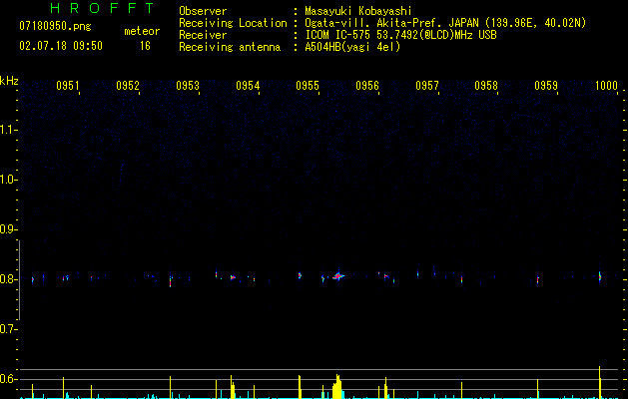
Task: Click the meteor label
Action: 142,31
